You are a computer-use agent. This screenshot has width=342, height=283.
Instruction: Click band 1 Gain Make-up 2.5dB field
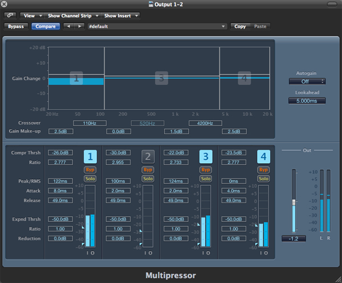click(x=61, y=131)
